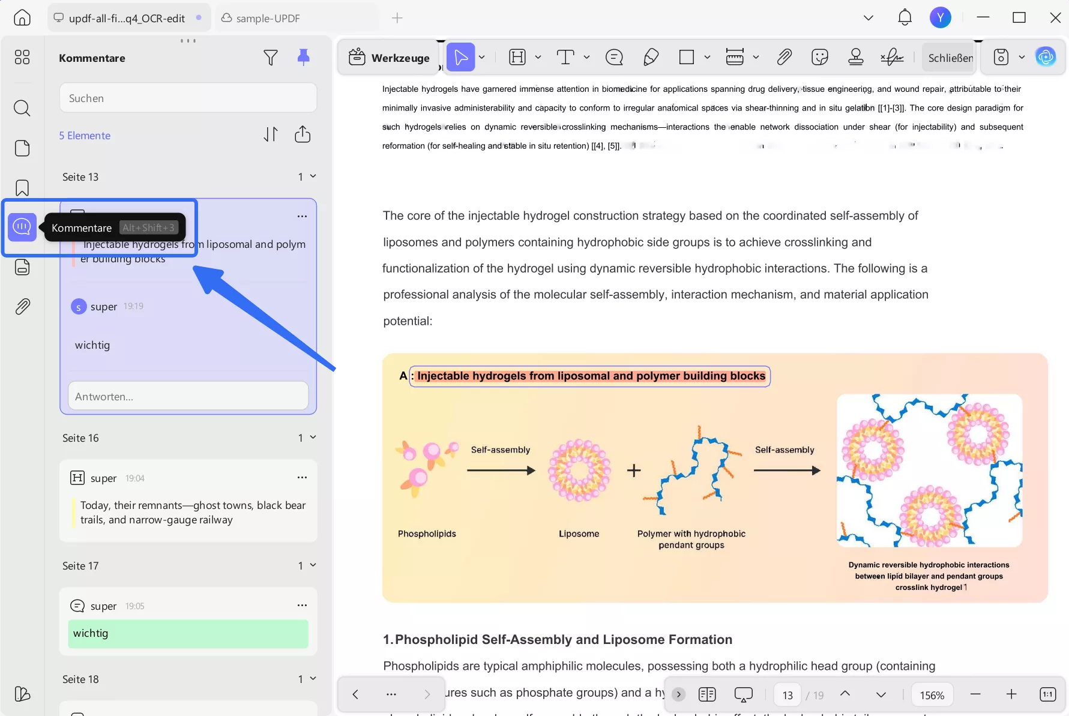Add an attachment with paperclip tool

(x=784, y=57)
